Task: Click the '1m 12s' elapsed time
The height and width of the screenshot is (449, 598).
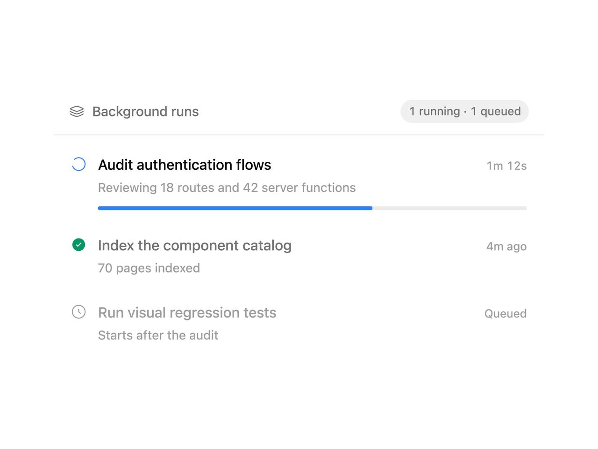Action: tap(506, 166)
